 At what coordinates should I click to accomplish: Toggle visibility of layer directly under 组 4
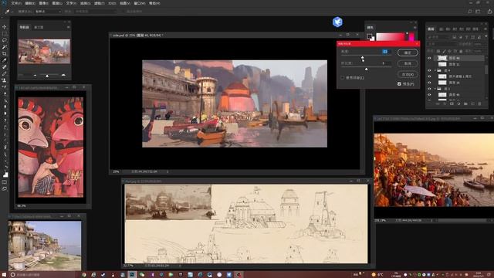point(429,76)
